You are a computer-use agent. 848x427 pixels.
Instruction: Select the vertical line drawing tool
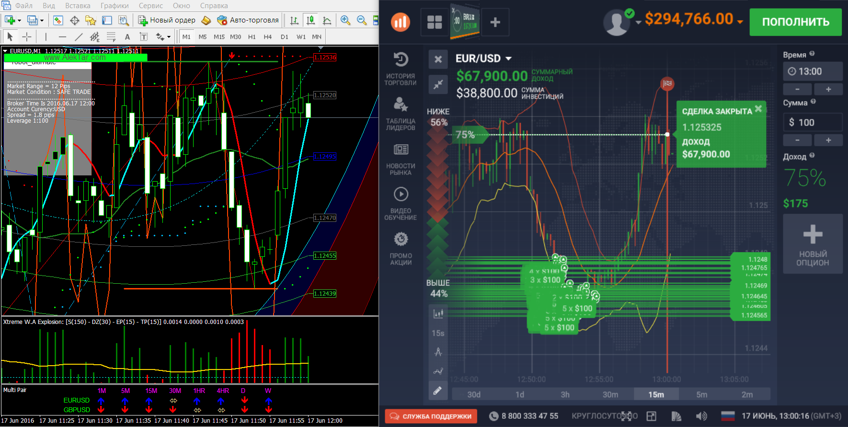tap(46, 36)
